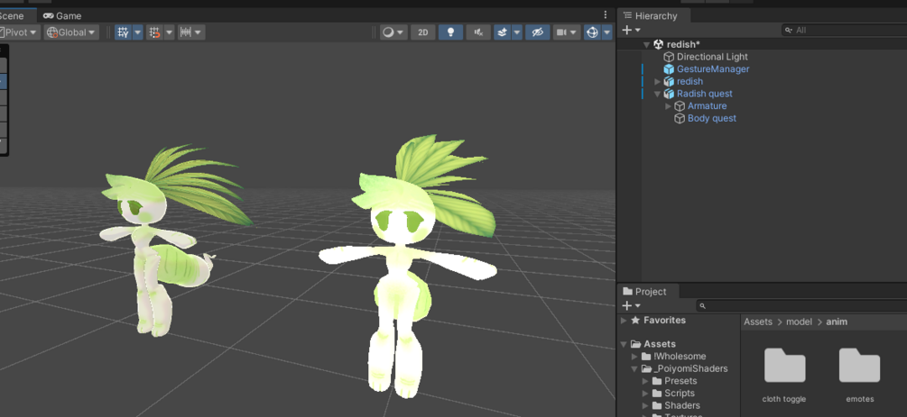Collapse the _PoiyomiShaders folder arrow

pyautogui.click(x=634, y=368)
